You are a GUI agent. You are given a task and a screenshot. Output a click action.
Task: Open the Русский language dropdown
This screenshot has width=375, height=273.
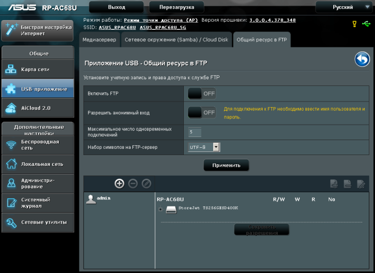pyautogui.click(x=345, y=7)
